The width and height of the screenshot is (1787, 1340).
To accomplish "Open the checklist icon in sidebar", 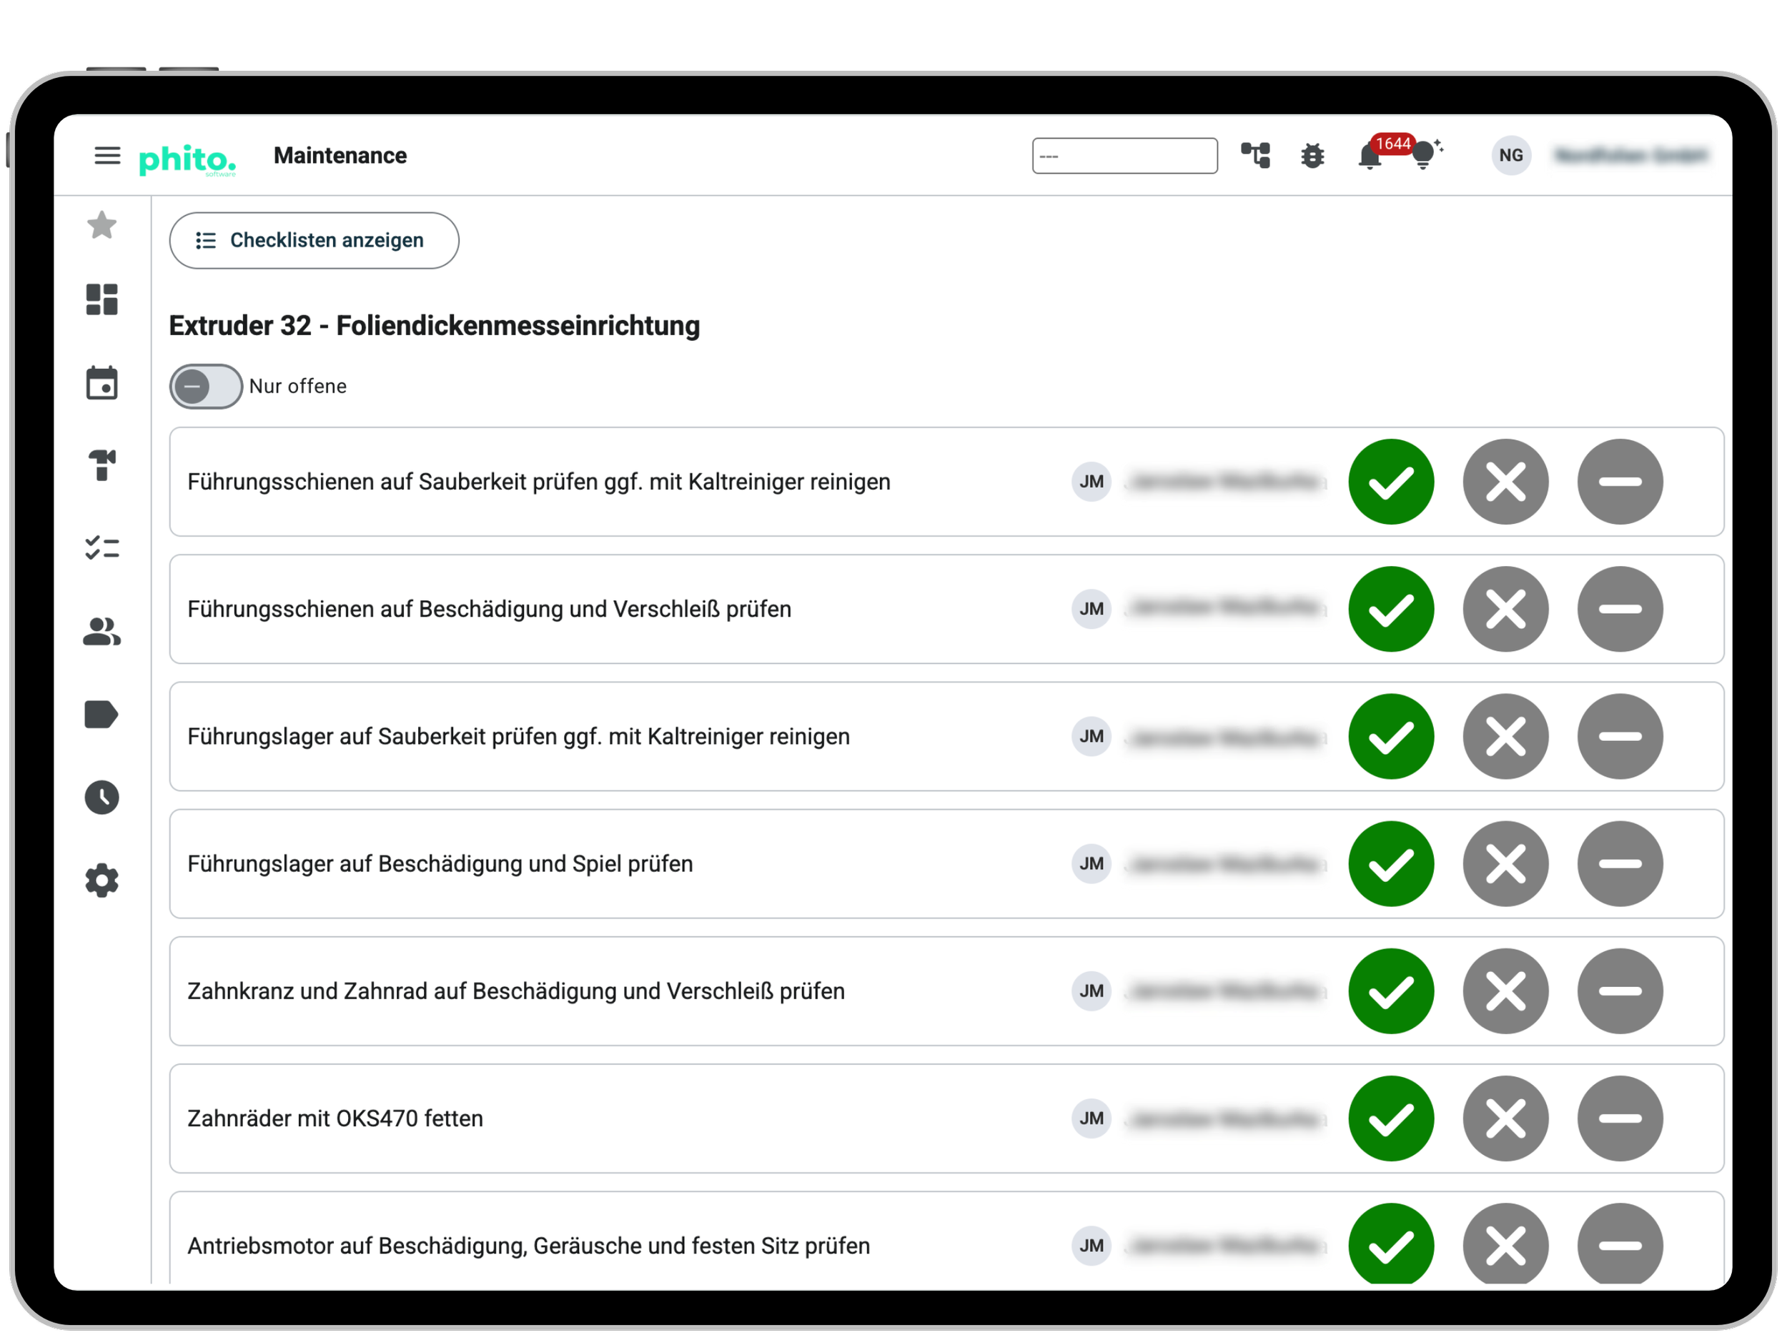I will tap(102, 548).
